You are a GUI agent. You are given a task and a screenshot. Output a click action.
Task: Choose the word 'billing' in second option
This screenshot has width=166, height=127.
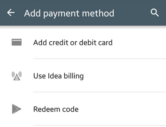click(x=74, y=76)
